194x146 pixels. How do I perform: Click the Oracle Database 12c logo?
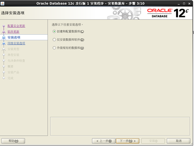click(x=168, y=13)
